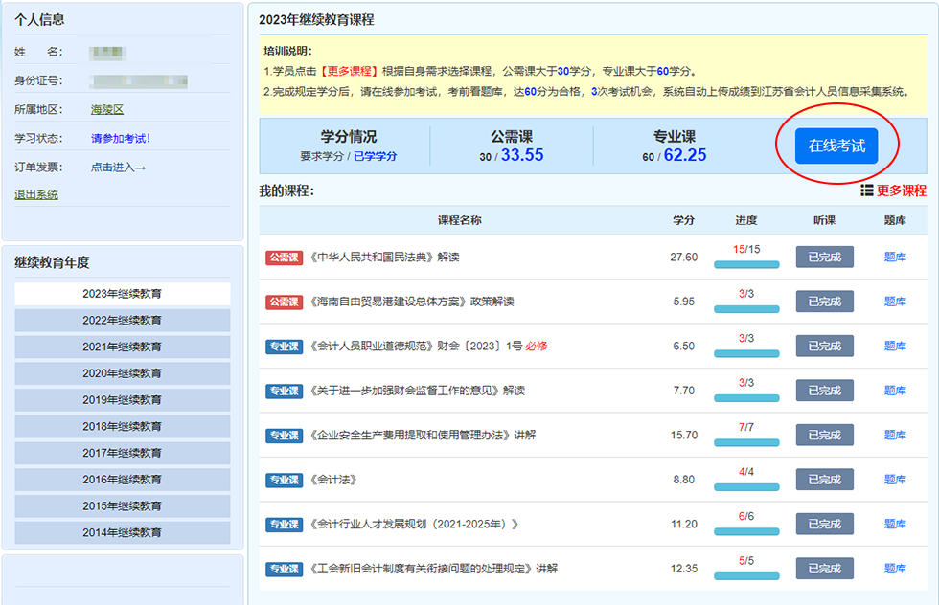The width and height of the screenshot is (939, 605).
Task: Open 题库 for 《会计法》 course
Action: [895, 480]
